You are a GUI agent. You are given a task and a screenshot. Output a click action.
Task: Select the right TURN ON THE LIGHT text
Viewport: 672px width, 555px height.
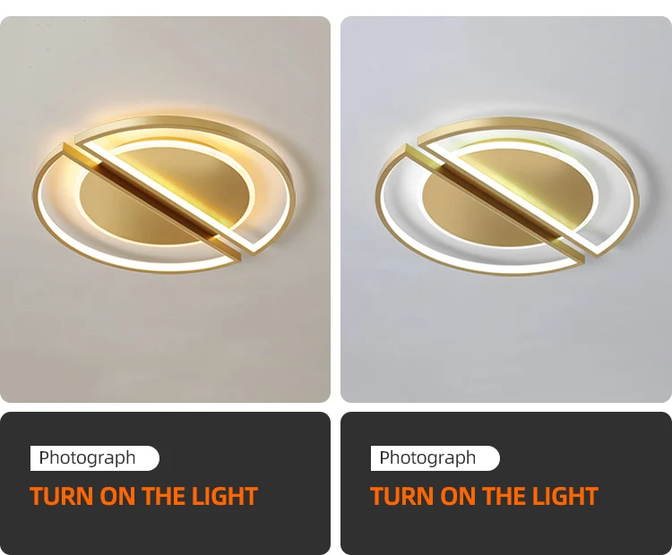(x=484, y=496)
